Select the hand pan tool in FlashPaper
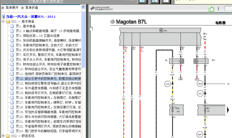The width and height of the screenshot is (232, 138). point(211,8)
